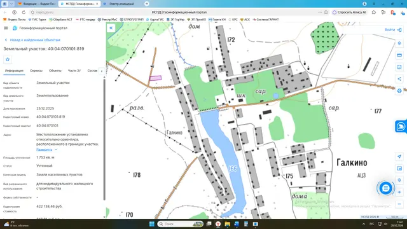Go back with the browser back arrow
Viewport: 407px width, 229px height.
[5, 12]
